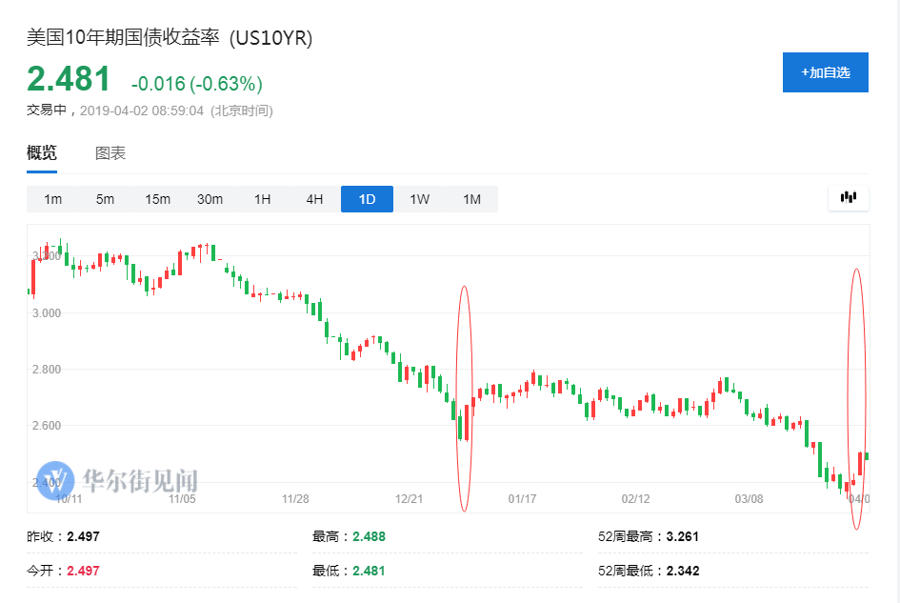Viewport: 900px width, 603px height.
Task: Select the 30m timeframe
Action: point(210,198)
